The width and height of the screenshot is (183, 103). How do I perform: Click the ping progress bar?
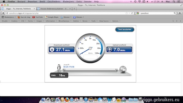point(90,70)
